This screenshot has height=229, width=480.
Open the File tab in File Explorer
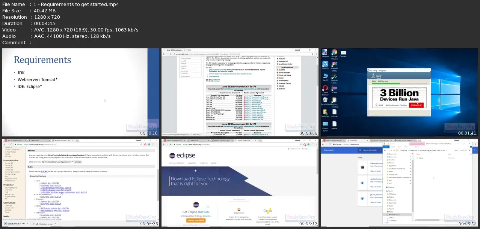(386, 147)
